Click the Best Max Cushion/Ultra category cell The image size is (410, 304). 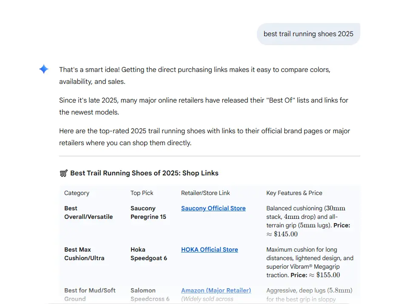tap(84, 254)
